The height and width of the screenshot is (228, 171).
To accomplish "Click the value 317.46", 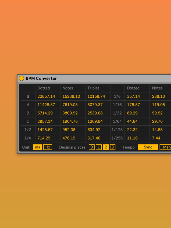I will tap(94, 138).
